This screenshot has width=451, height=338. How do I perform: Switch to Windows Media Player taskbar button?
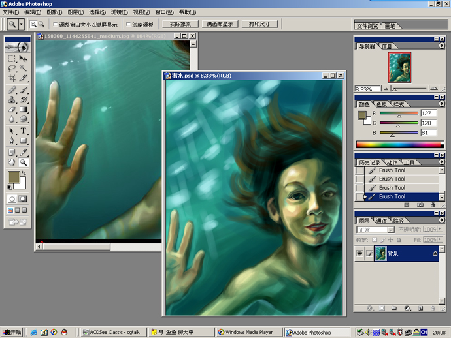coord(248,332)
